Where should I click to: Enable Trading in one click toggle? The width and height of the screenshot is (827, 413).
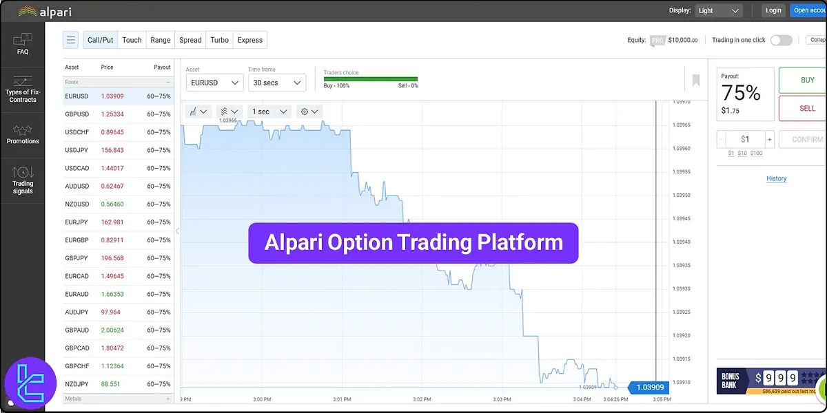pyautogui.click(x=781, y=40)
